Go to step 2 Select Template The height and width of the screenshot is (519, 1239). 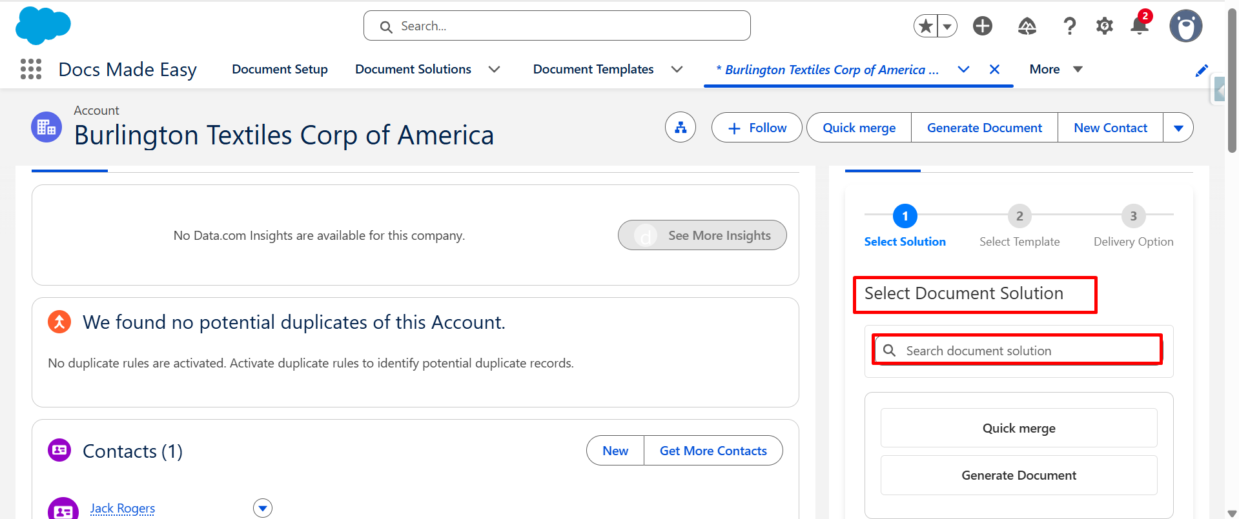pos(1019,226)
